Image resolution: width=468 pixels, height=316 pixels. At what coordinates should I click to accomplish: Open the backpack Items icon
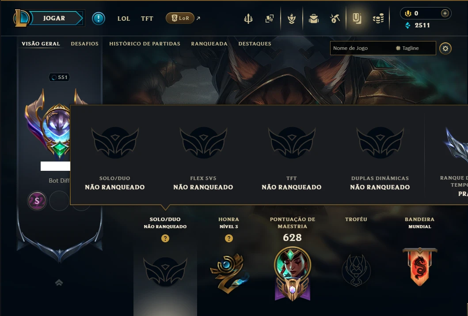coord(313,19)
